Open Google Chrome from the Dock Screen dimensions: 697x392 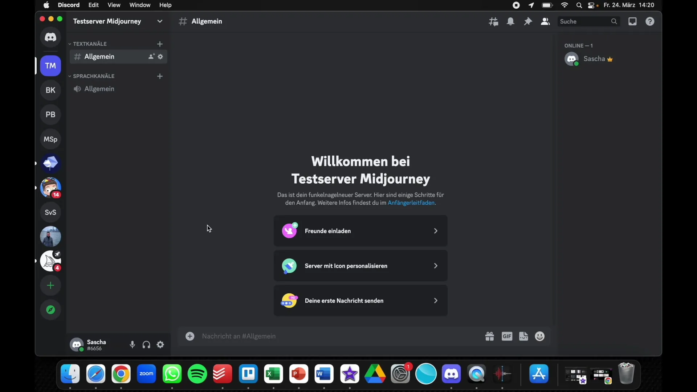pos(121,374)
